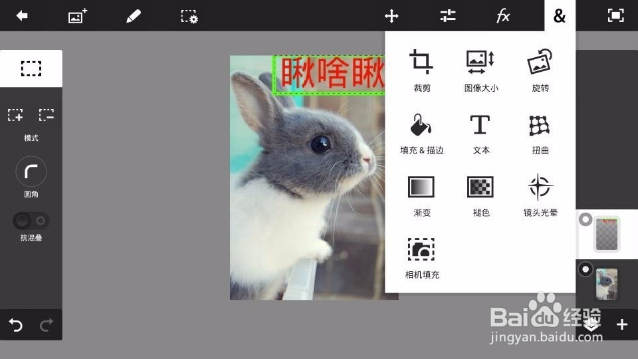The height and width of the screenshot is (359, 638).
Task: Select the rectangular marquee tool
Action: [x=31, y=68]
